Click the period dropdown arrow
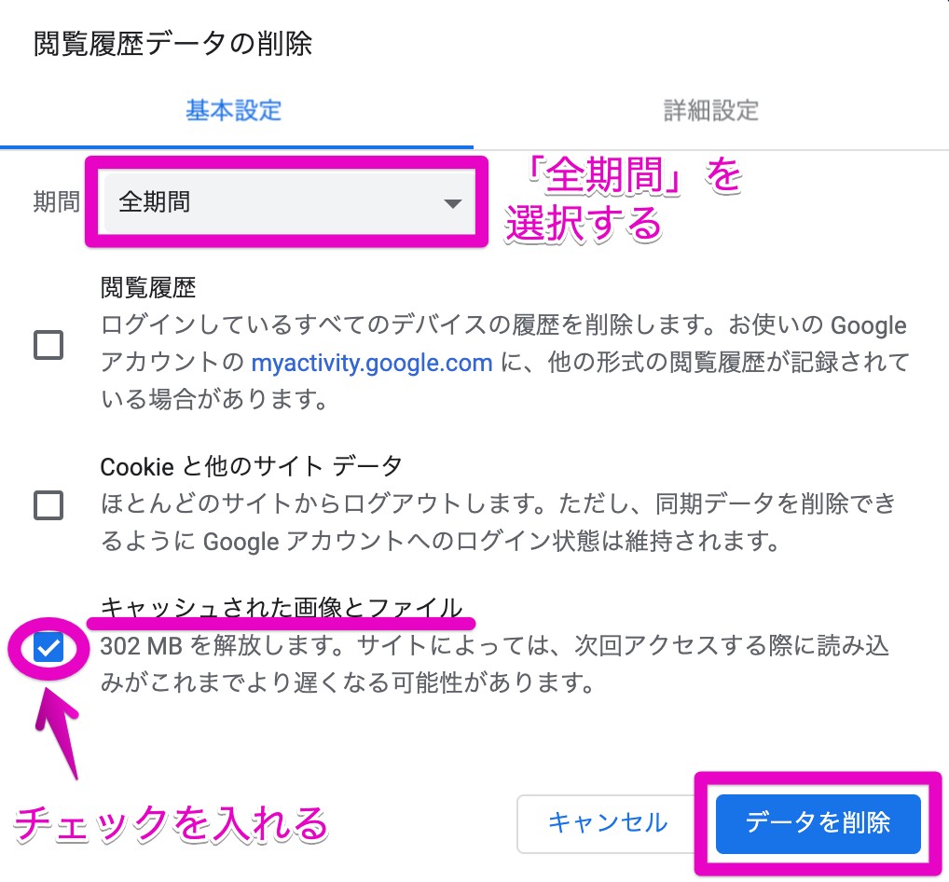This screenshot has height=882, width=949. 453,202
